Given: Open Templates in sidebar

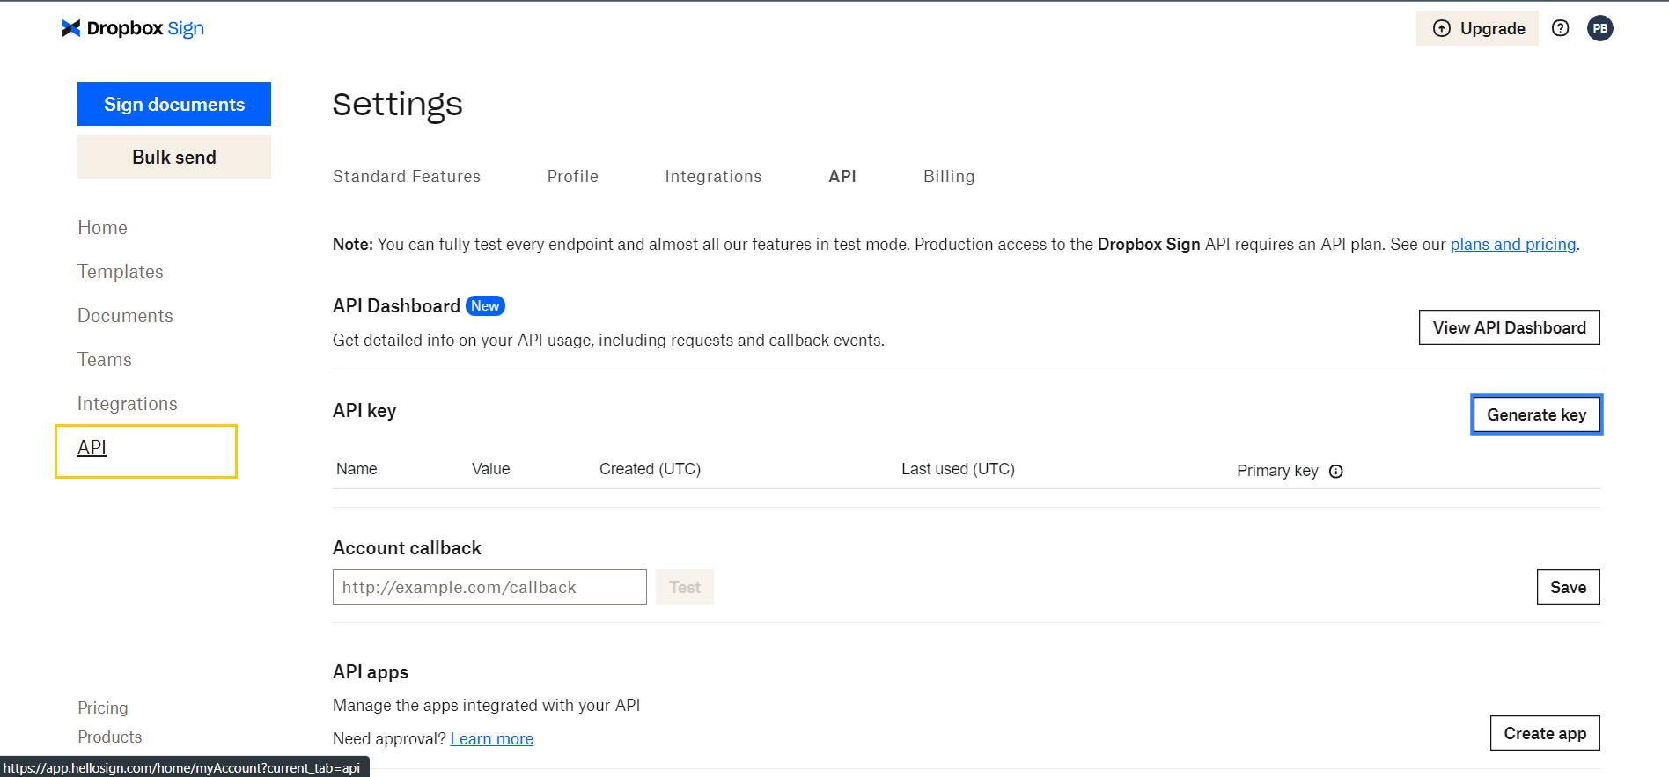Looking at the screenshot, I should pos(121,272).
